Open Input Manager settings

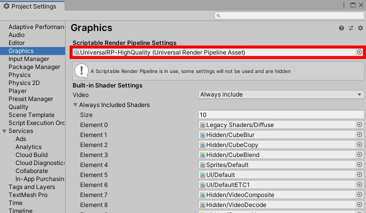coord(29,59)
